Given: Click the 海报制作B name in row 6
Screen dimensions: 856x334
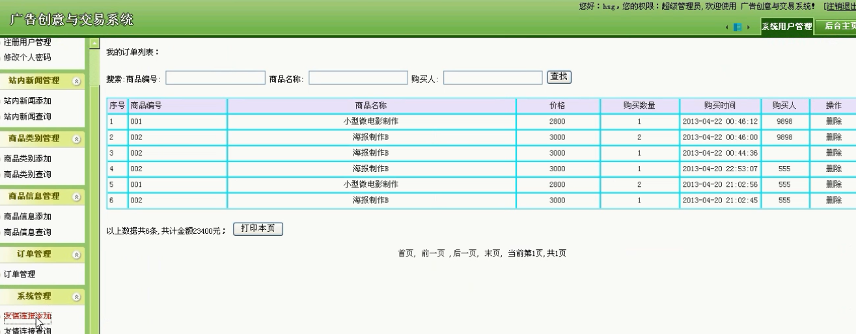Looking at the screenshot, I should point(371,200).
